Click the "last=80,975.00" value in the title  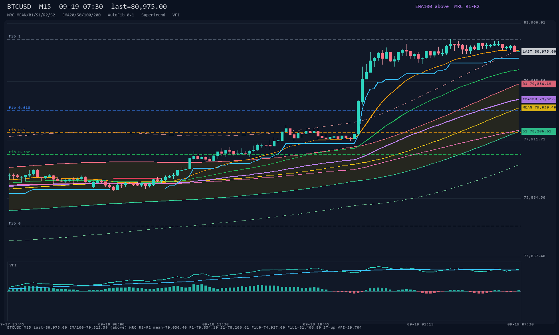[139, 7]
